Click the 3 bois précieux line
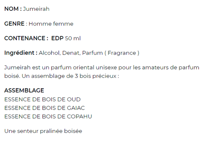Viewport: 213px width, 162px height. click(62, 76)
